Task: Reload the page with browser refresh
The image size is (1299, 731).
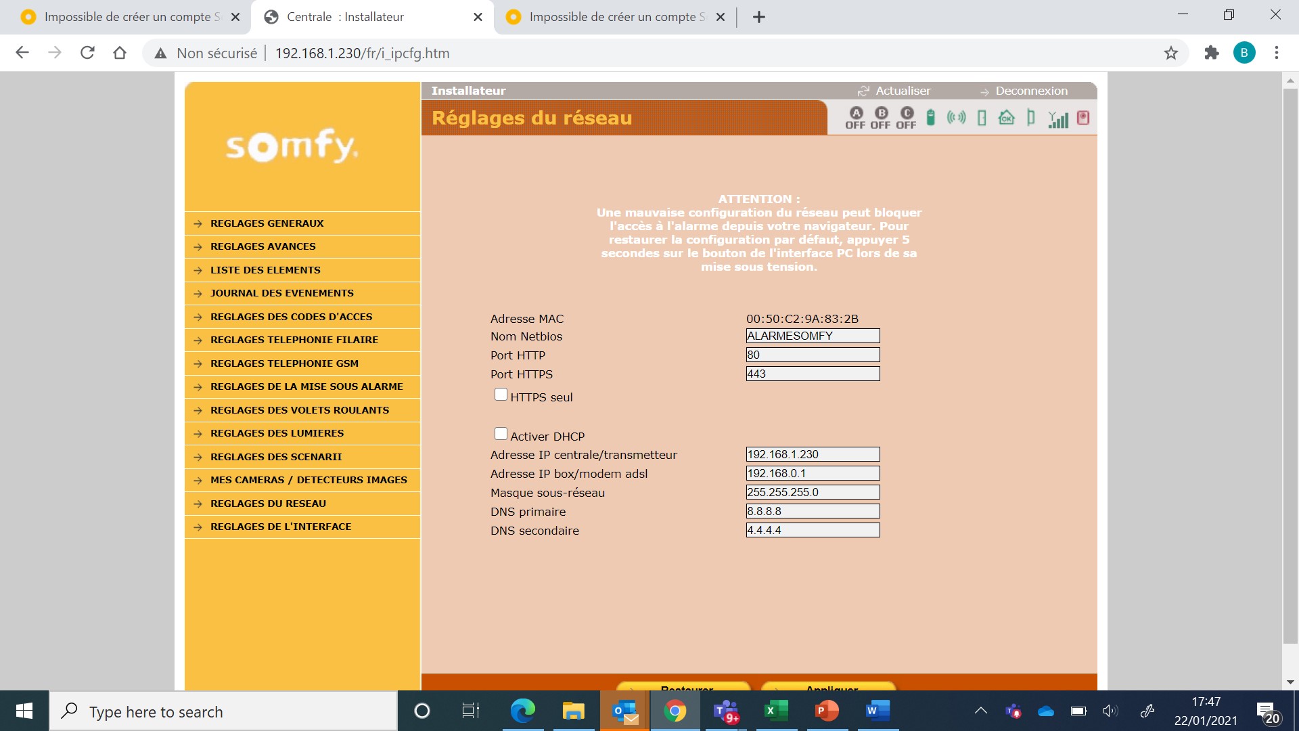Action: coord(87,53)
